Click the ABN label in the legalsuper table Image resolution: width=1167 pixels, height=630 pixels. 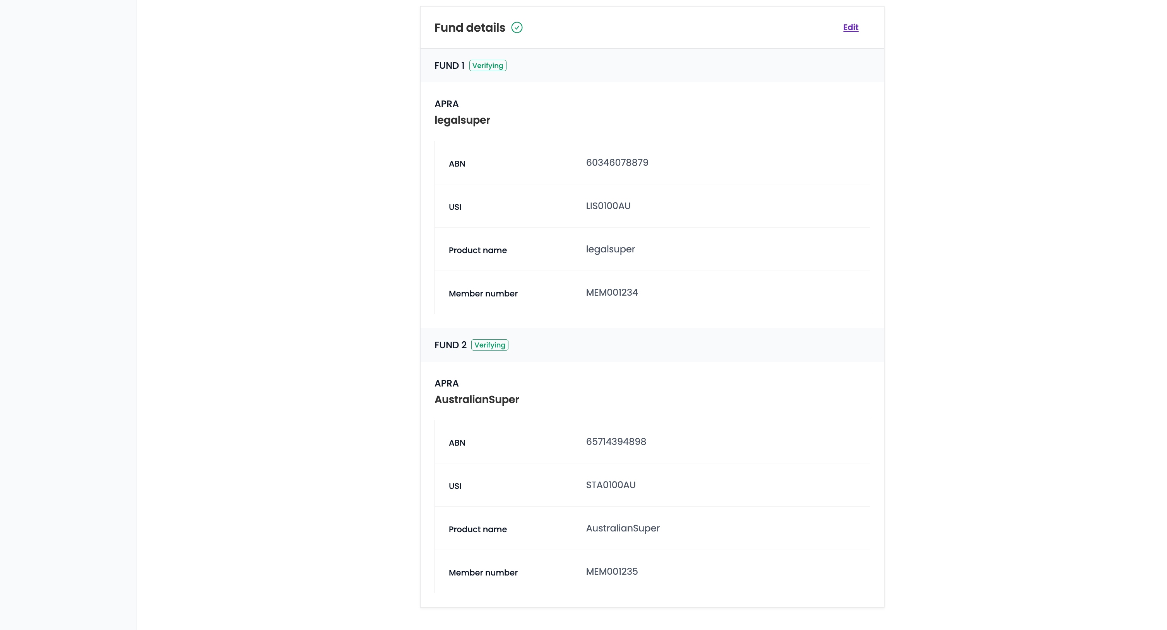[457, 164]
